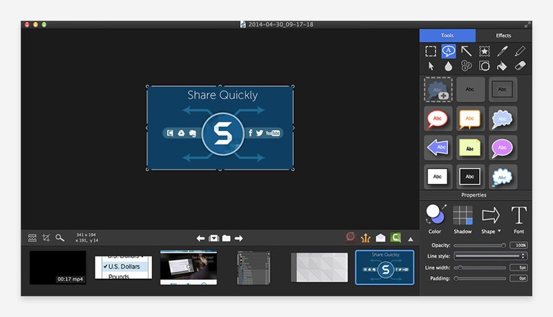Choose the black rectangle text style
Image resolution: width=553 pixels, height=317 pixels.
(469, 176)
